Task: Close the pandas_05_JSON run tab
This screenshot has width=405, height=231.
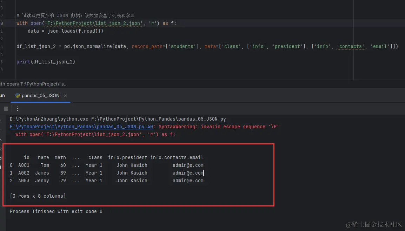Action: pos(65,95)
